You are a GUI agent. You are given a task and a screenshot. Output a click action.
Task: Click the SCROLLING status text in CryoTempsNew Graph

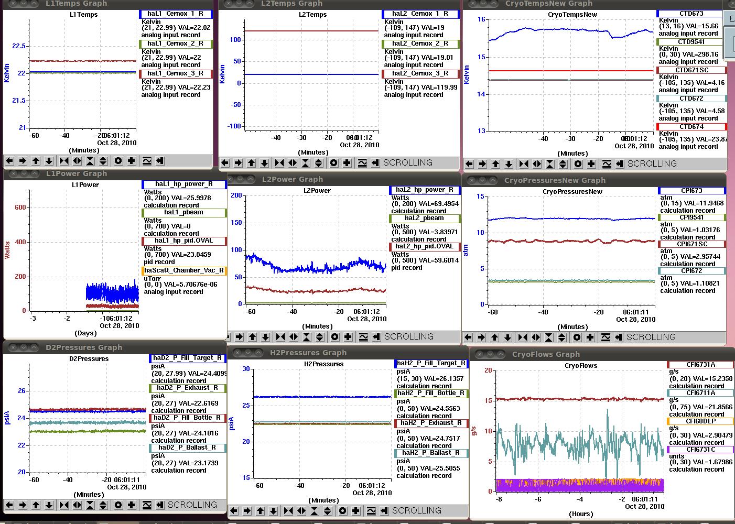(x=652, y=164)
